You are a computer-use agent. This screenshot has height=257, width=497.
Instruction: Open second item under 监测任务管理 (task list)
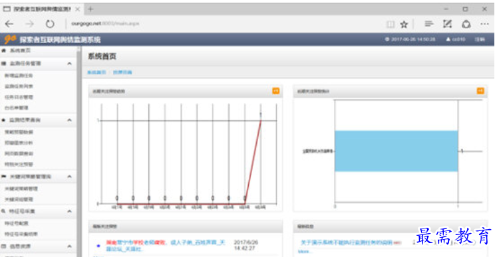point(19,86)
